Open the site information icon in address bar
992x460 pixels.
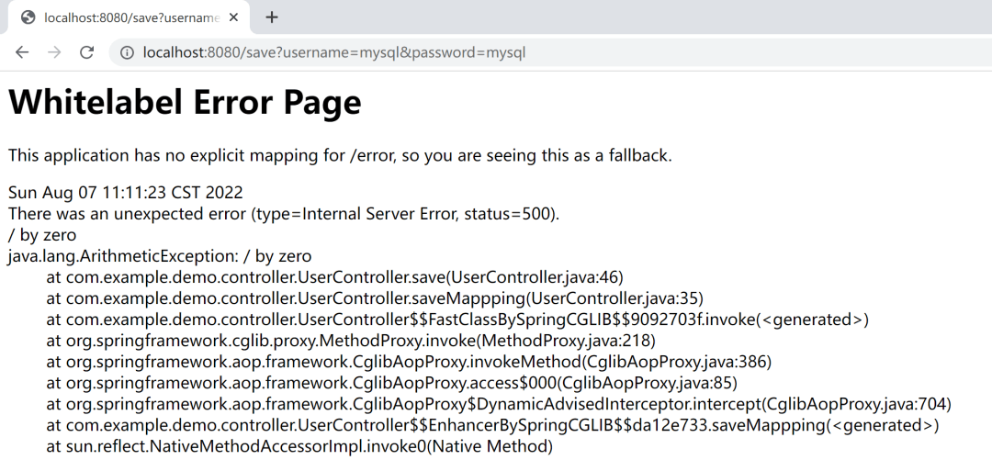(127, 52)
